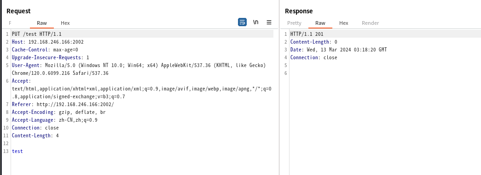Click the request line PUT /test HTTP/1.1
Image resolution: width=481 pixels, height=175 pixels.
[x=36, y=34]
